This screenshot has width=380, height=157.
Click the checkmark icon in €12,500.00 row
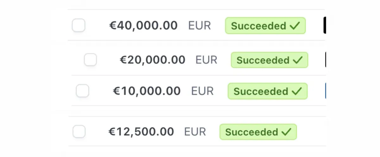click(x=286, y=131)
